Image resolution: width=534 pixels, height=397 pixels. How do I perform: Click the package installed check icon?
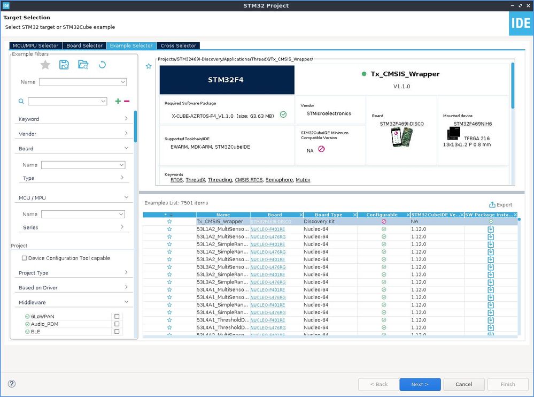click(x=283, y=114)
